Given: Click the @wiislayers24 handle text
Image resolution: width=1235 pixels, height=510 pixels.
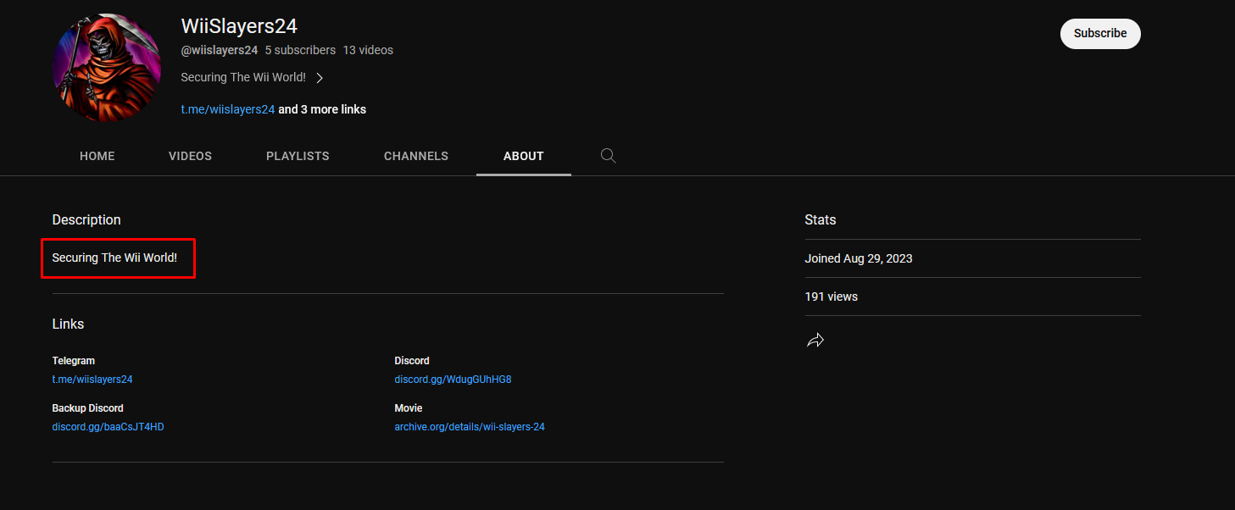Looking at the screenshot, I should [x=220, y=50].
